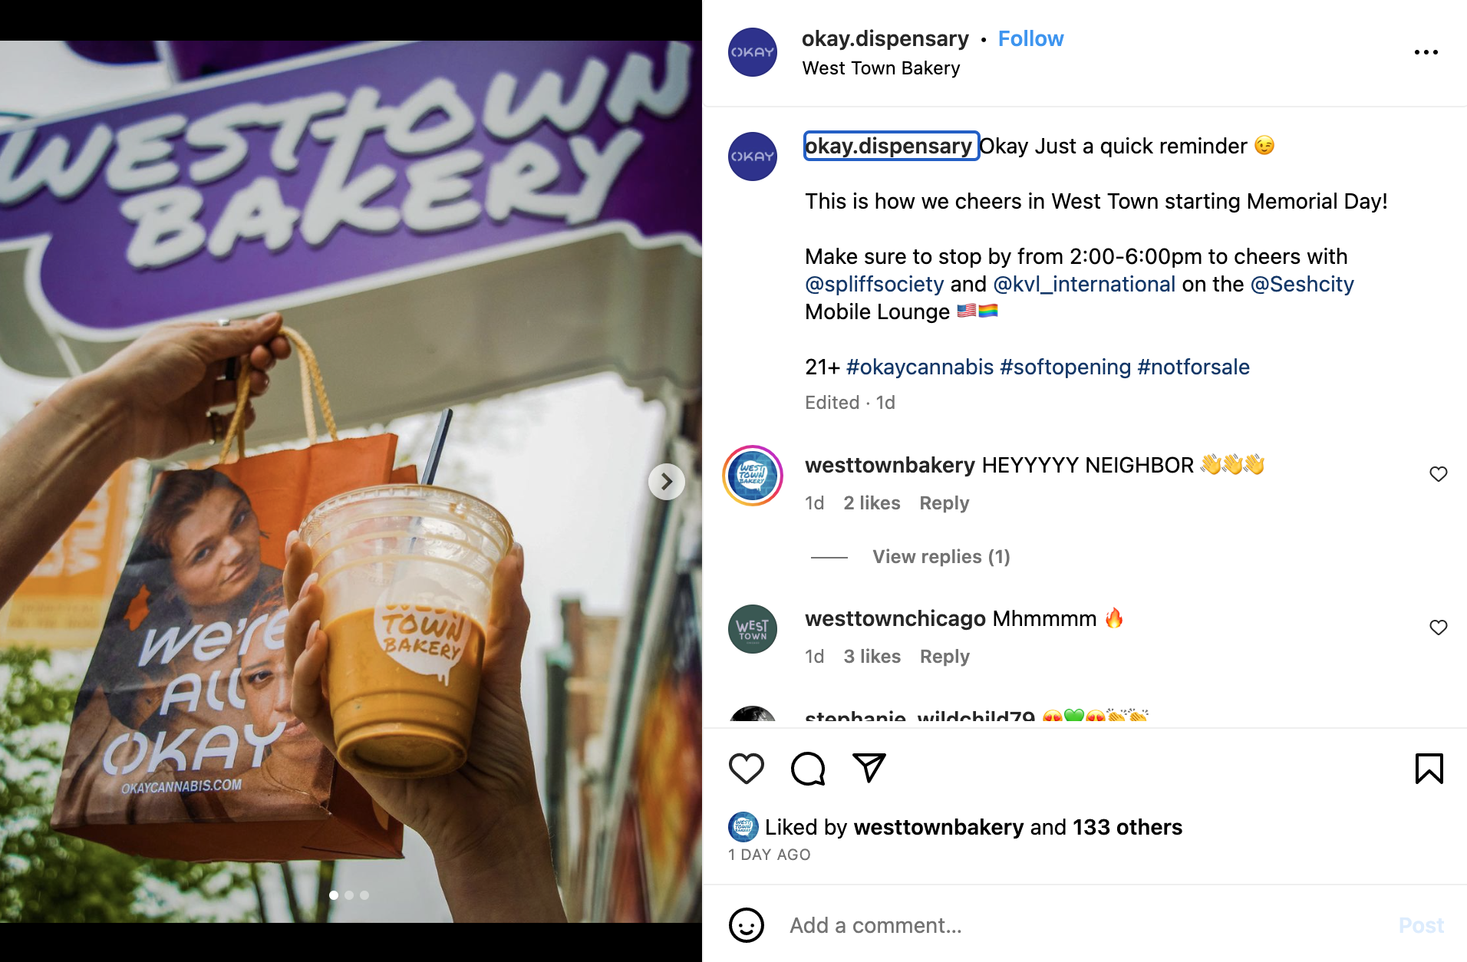
Task: Expand View replies (1)
Action: pos(941,557)
